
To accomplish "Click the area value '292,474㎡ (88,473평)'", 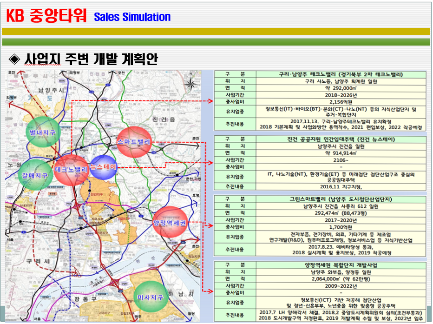I will click(x=341, y=213).
